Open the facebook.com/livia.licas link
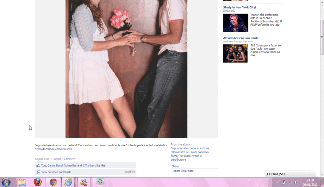Image resolution: width=324 pixels, height=187 pixels. (53, 149)
